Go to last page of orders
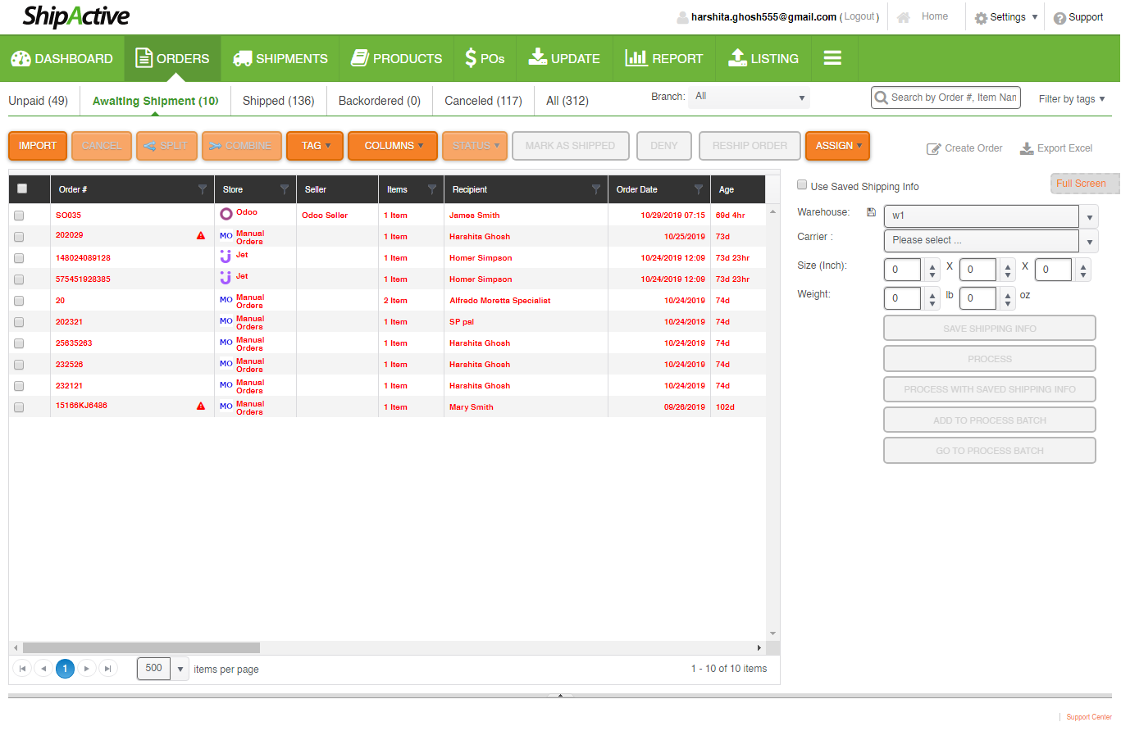Screen dimensions: 1121x731 (107, 669)
